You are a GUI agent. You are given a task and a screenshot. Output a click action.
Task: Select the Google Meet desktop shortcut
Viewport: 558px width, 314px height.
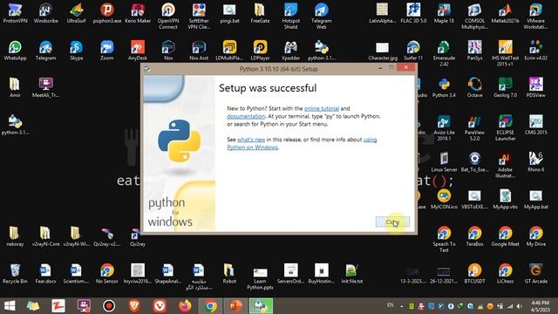(505, 236)
